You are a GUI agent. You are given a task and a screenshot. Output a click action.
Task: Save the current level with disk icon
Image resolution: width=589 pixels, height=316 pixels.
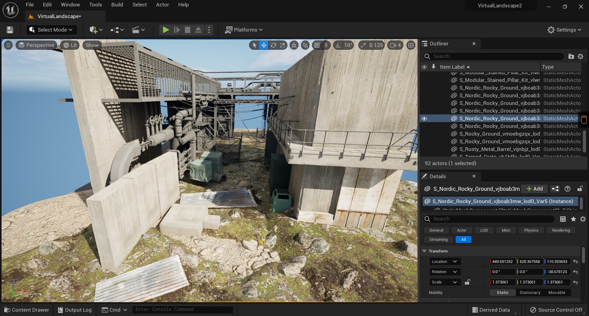coord(10,30)
